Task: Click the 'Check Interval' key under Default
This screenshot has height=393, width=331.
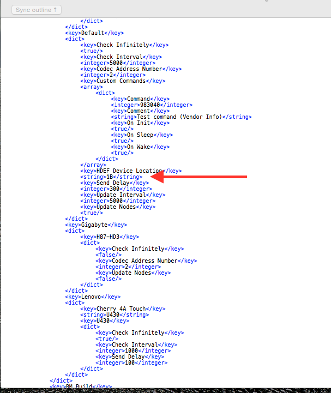Action: pos(121,57)
